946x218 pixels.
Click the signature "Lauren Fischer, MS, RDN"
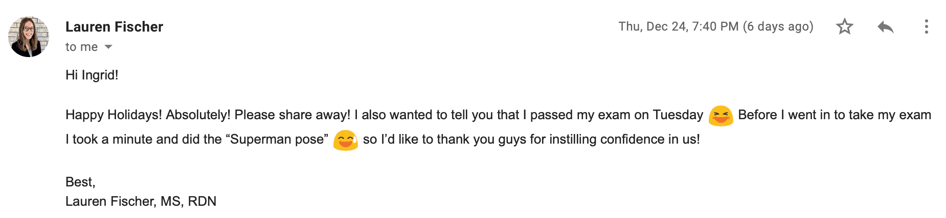click(141, 201)
